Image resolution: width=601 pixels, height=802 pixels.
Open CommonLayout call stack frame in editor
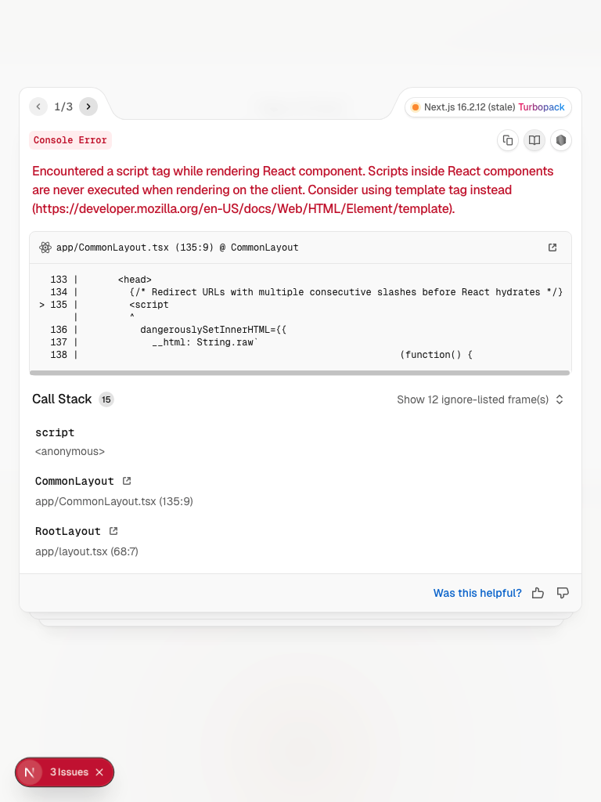pos(127,481)
